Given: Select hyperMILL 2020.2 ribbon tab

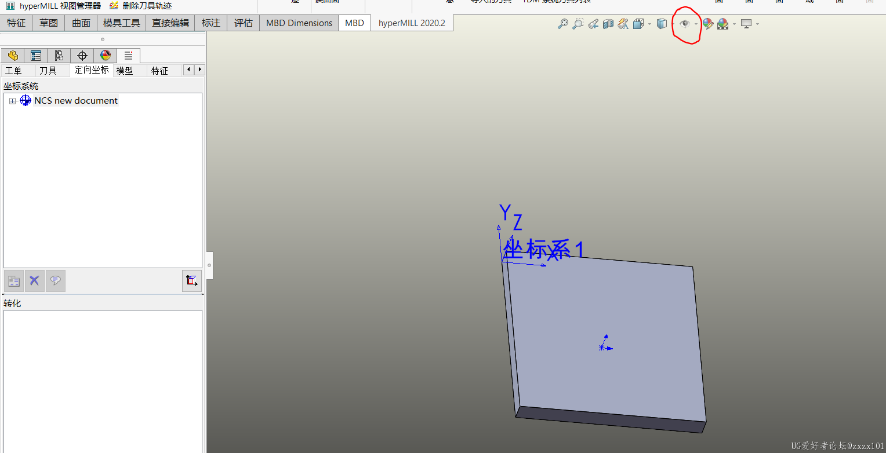Looking at the screenshot, I should pos(412,23).
